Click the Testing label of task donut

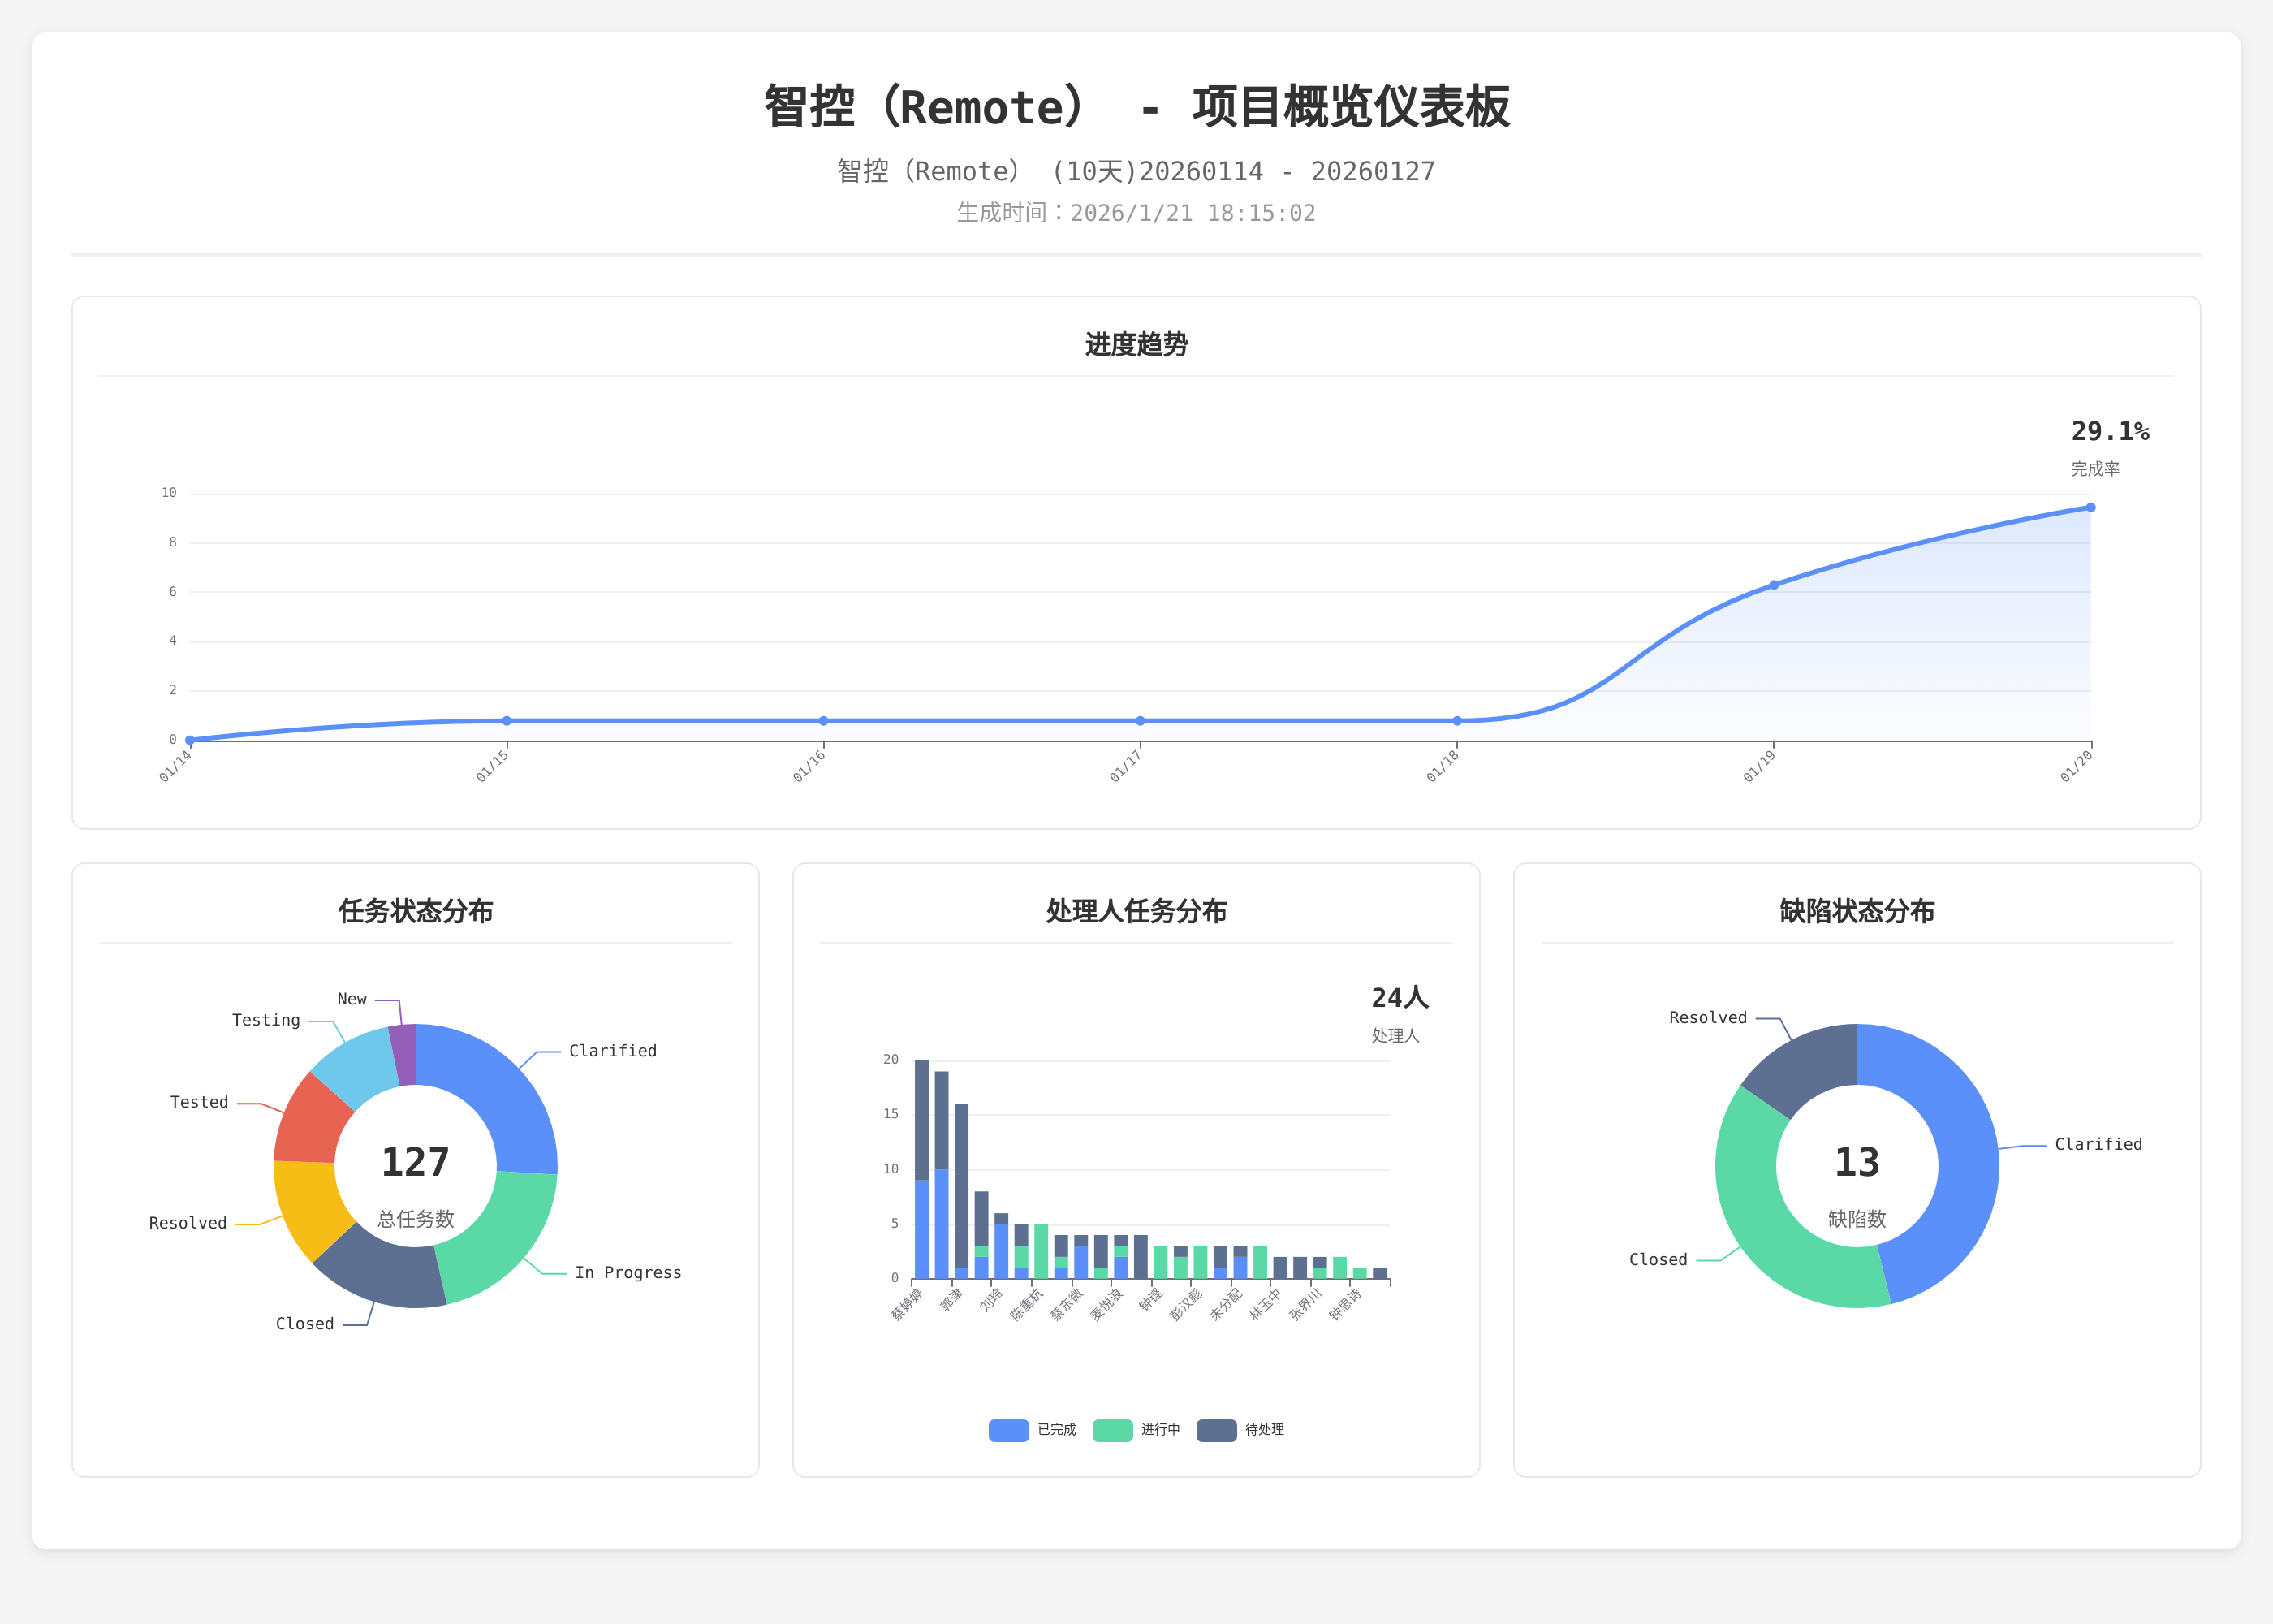tap(266, 1020)
